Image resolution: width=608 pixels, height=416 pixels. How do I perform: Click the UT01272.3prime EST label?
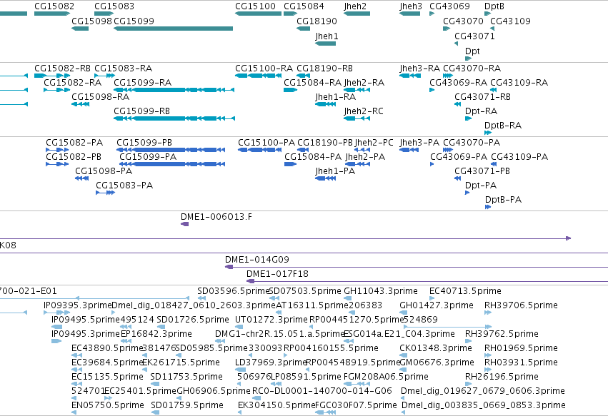coord(271,320)
